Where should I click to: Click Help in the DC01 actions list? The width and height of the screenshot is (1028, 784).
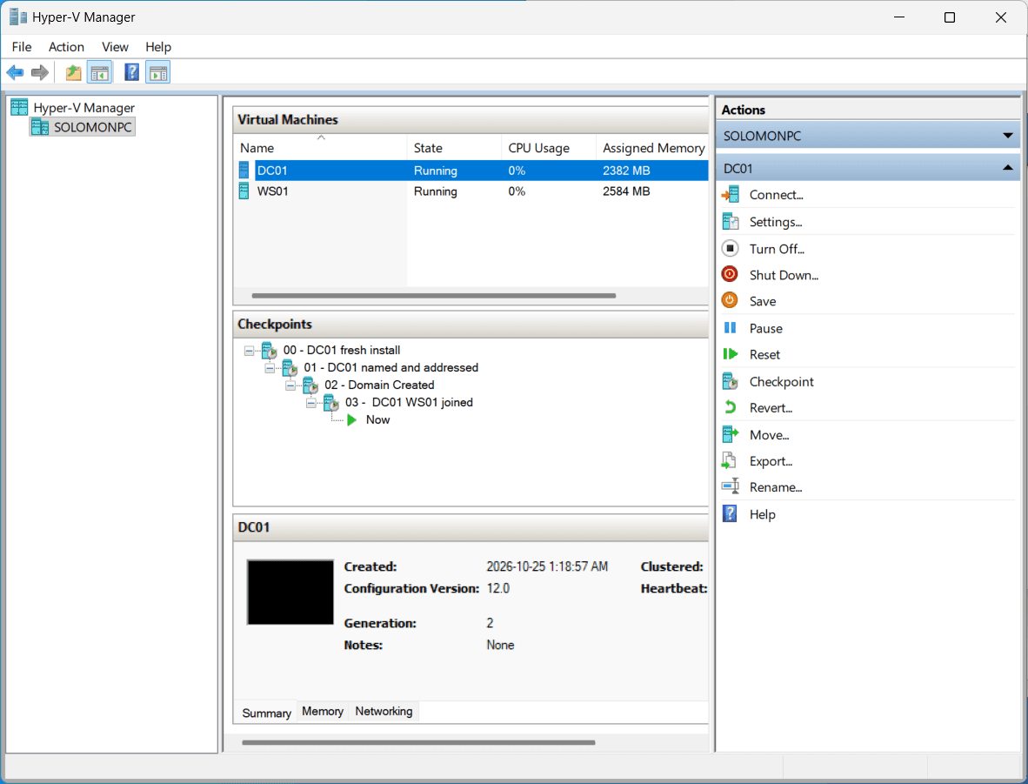pos(762,514)
